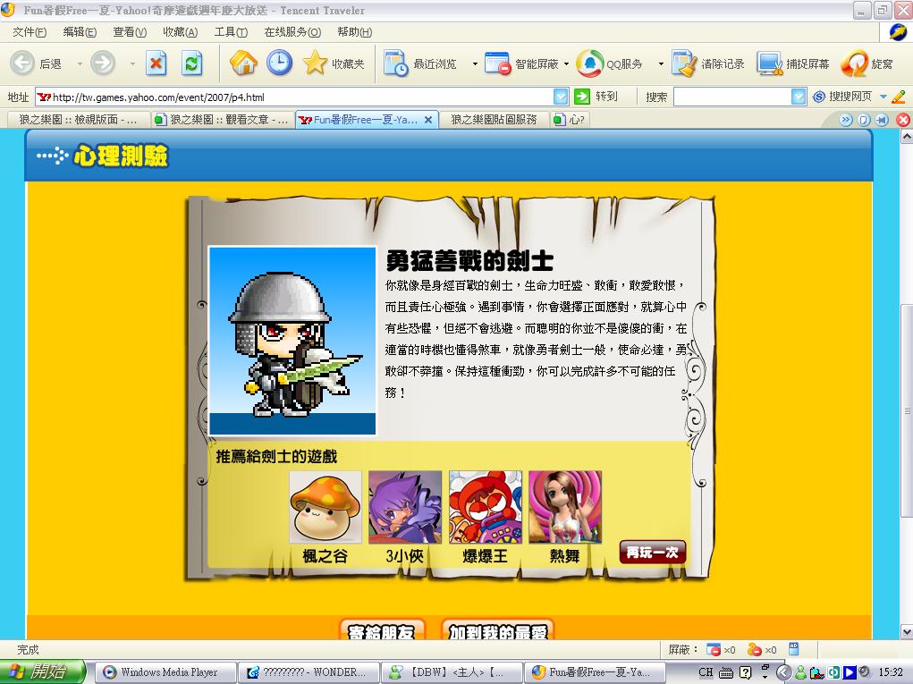Expand the Back button history dropdown
The height and width of the screenshot is (684, 913).
pos(80,63)
